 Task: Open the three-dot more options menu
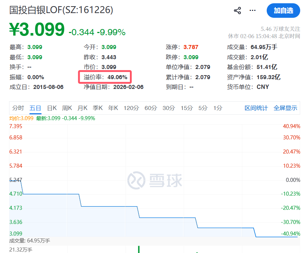pos(253,11)
